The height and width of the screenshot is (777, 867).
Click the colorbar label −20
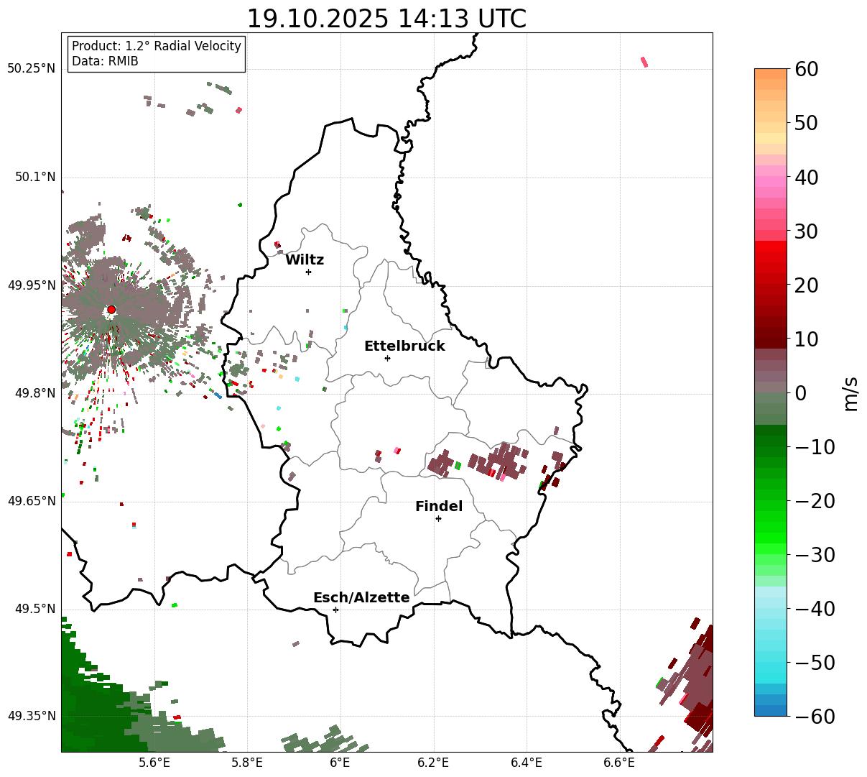pos(815,501)
